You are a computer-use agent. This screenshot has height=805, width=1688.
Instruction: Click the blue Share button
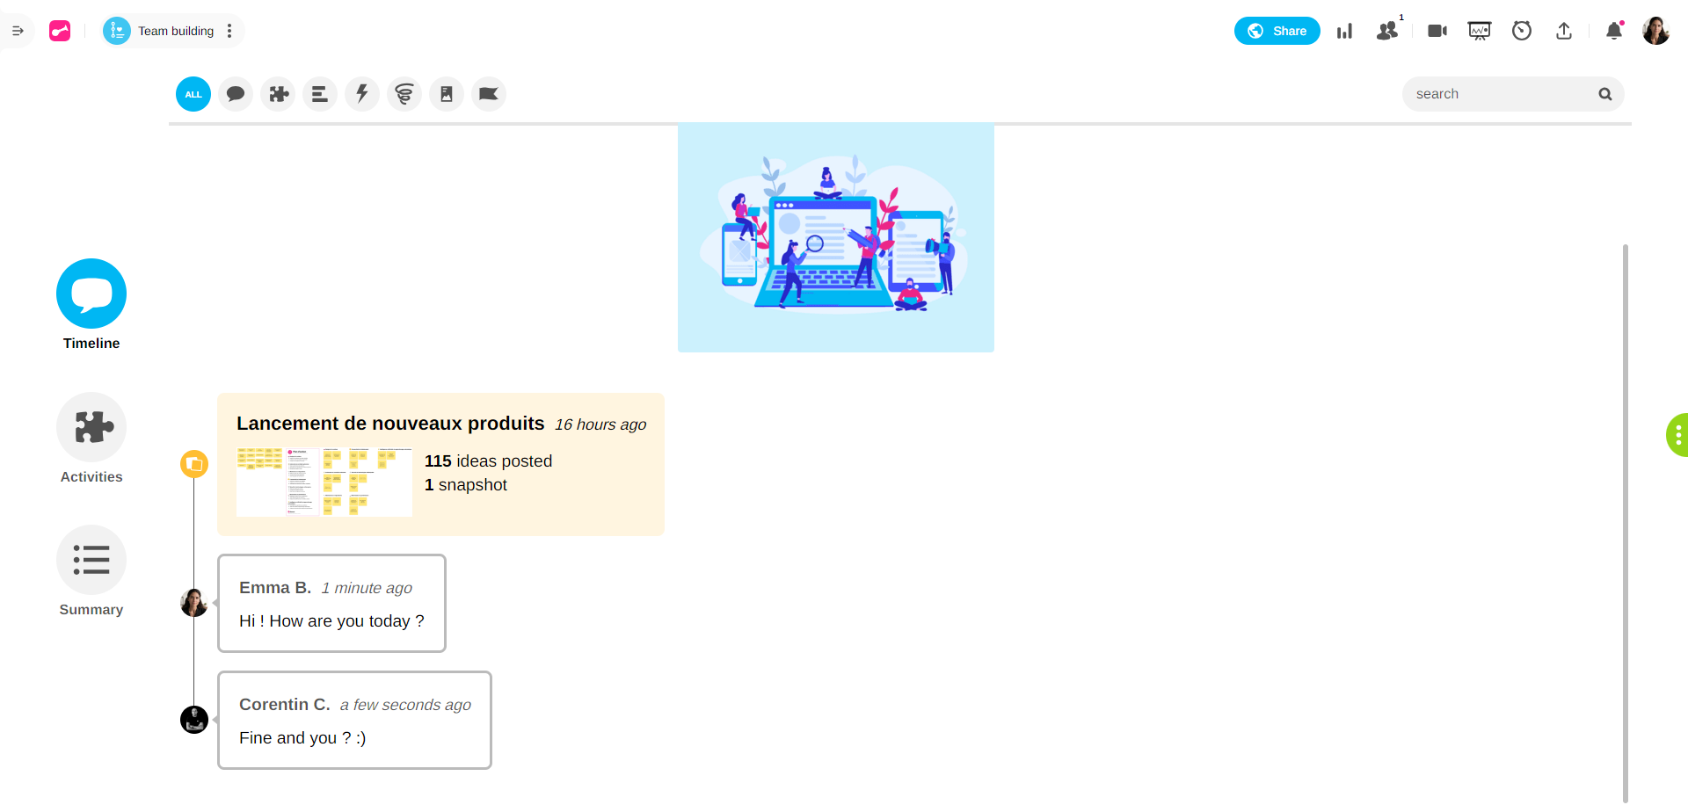point(1277,31)
